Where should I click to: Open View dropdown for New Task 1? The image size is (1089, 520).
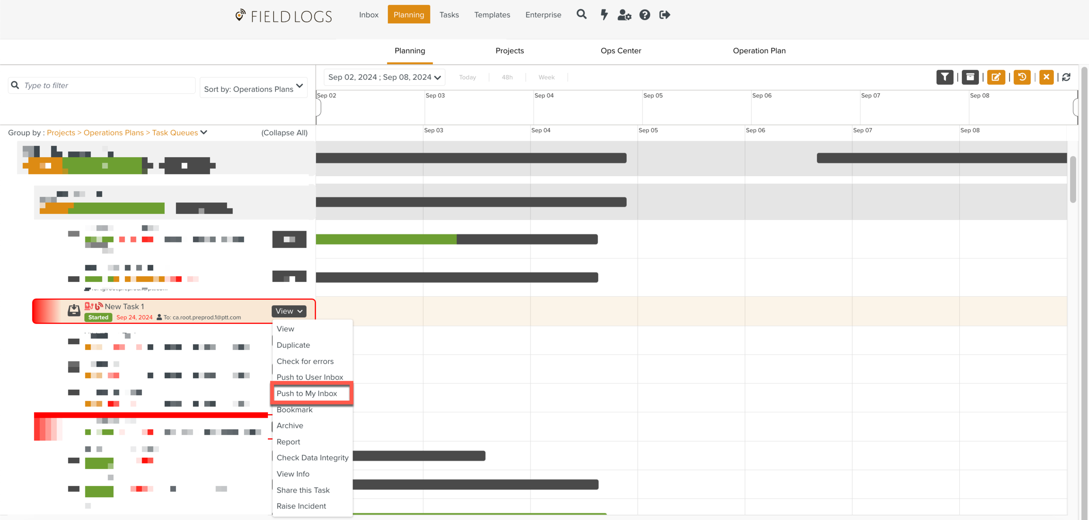289,311
